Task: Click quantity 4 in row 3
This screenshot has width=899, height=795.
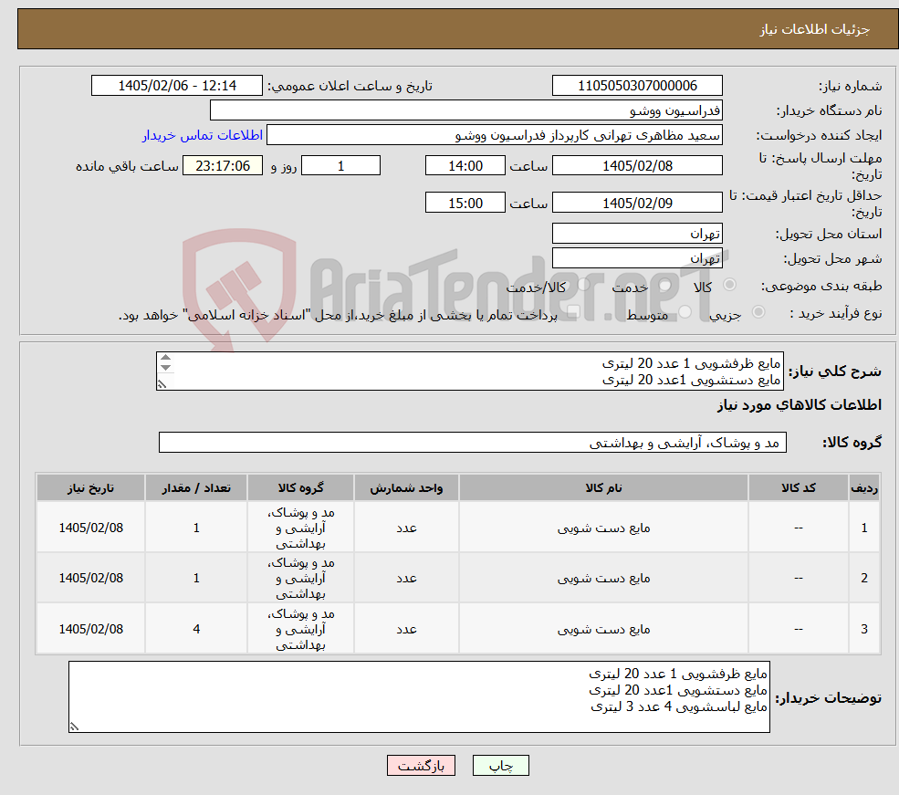Action: pos(196,630)
